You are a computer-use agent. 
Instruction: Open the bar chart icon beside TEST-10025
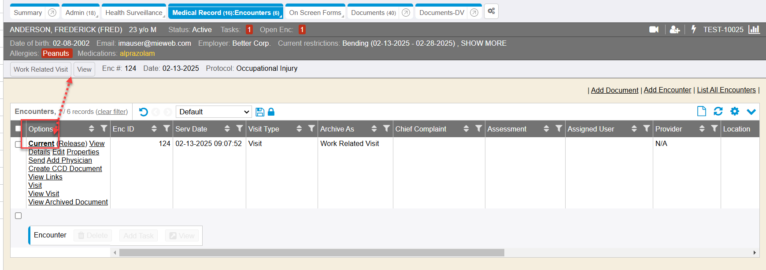click(754, 29)
